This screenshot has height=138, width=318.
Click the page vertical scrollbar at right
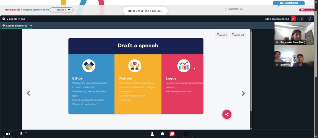point(316,44)
